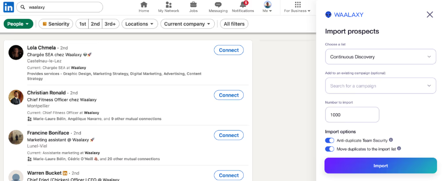Open Francine Boniface's profile name link
Image resolution: width=444 pixels, height=181 pixels.
(48, 133)
